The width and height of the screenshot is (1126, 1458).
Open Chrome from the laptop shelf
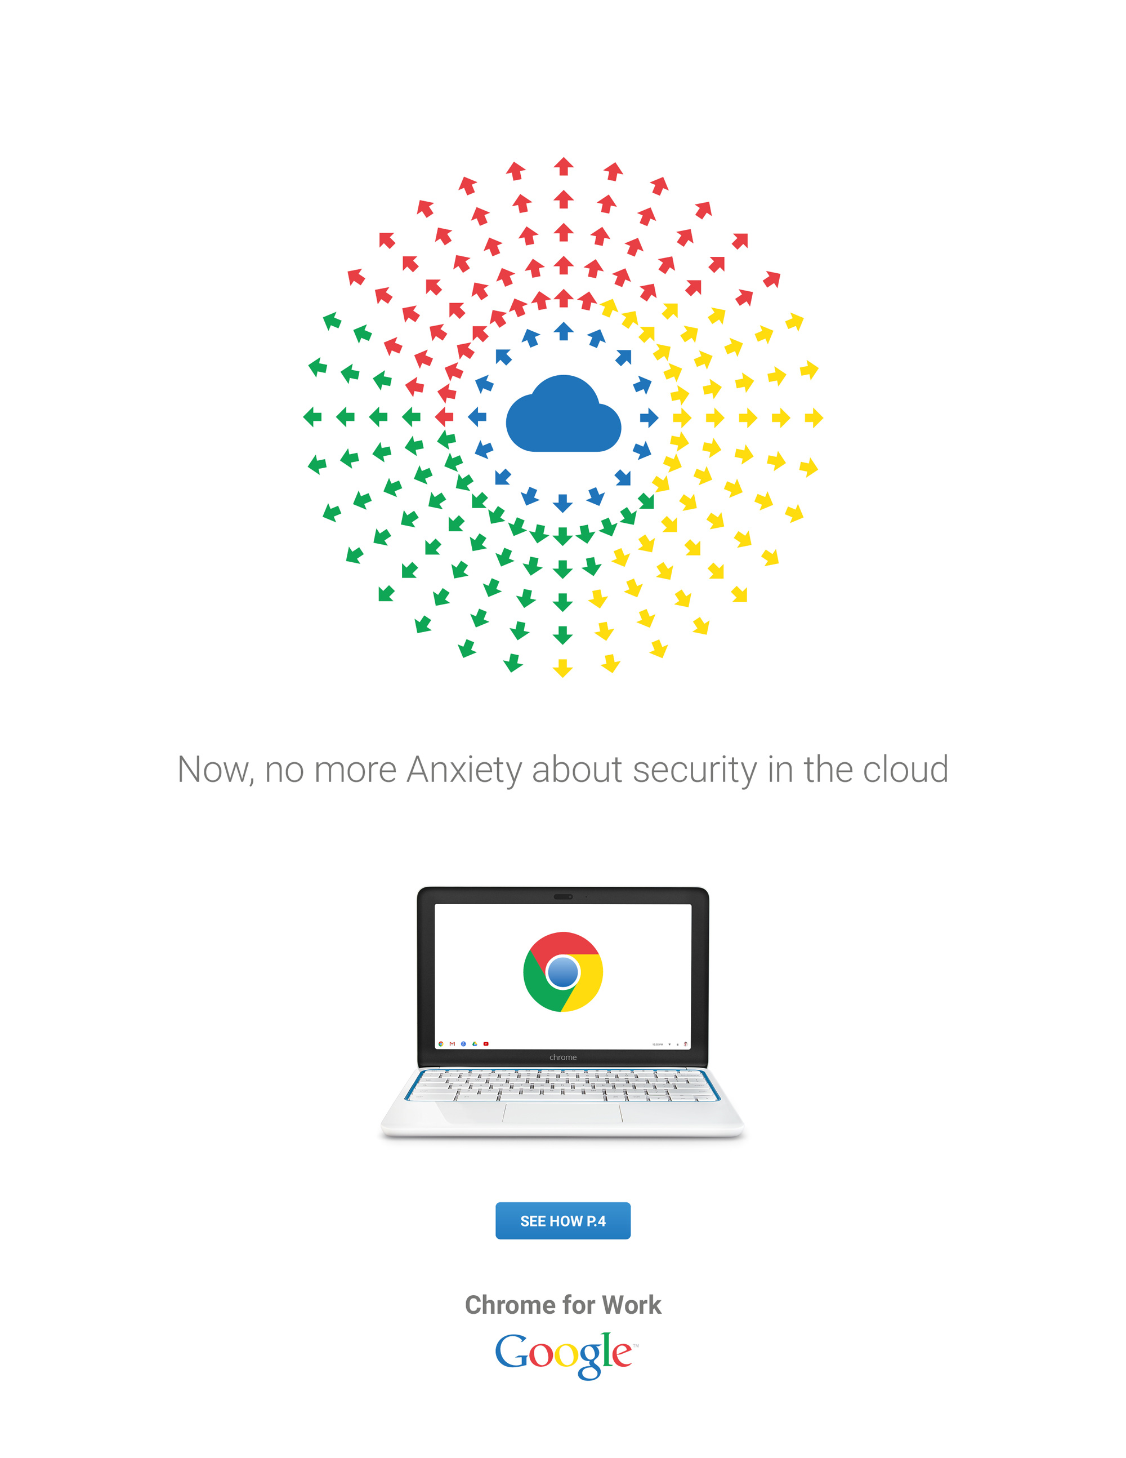[x=441, y=1044]
